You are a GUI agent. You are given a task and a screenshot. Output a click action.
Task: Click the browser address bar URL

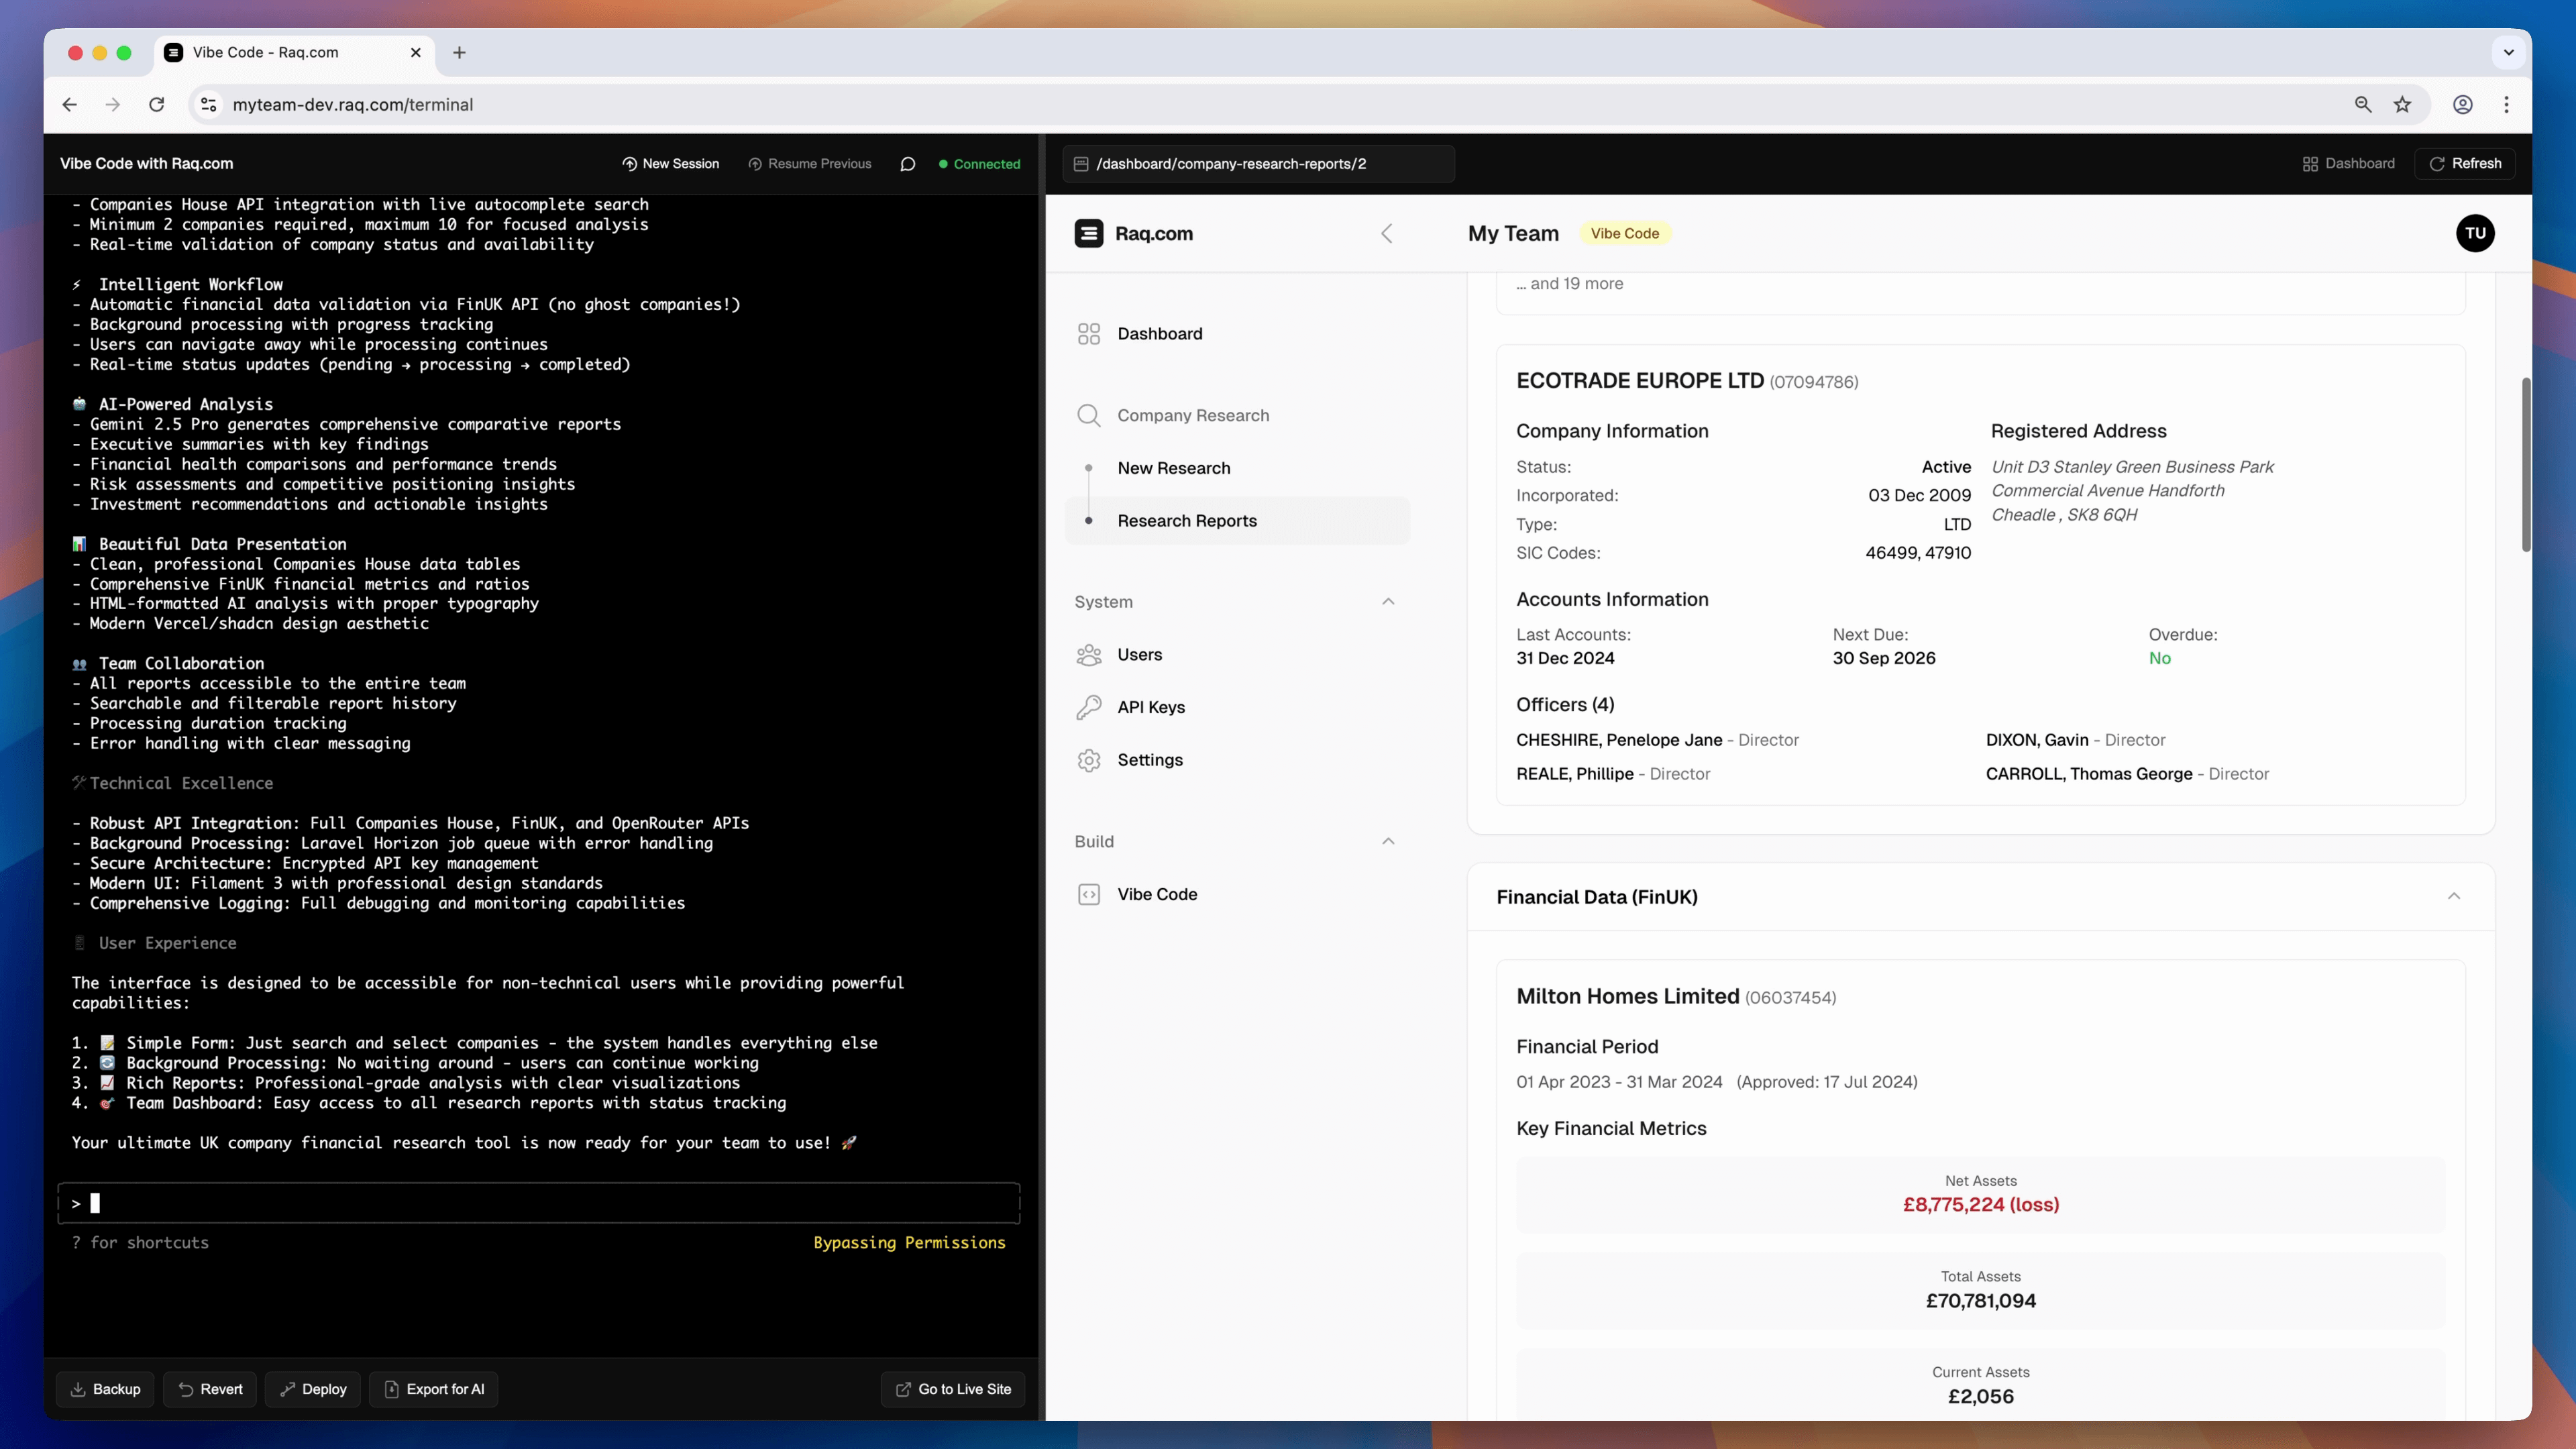point(352,104)
